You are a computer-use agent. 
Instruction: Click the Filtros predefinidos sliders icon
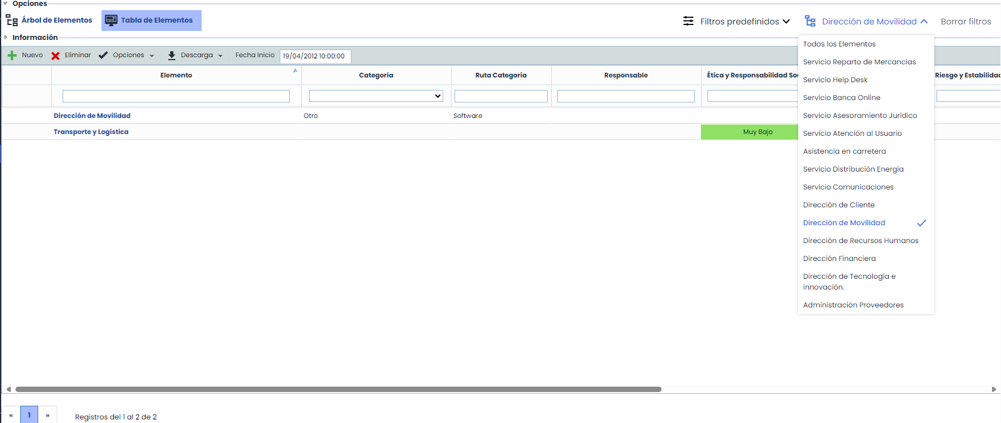[x=688, y=21]
